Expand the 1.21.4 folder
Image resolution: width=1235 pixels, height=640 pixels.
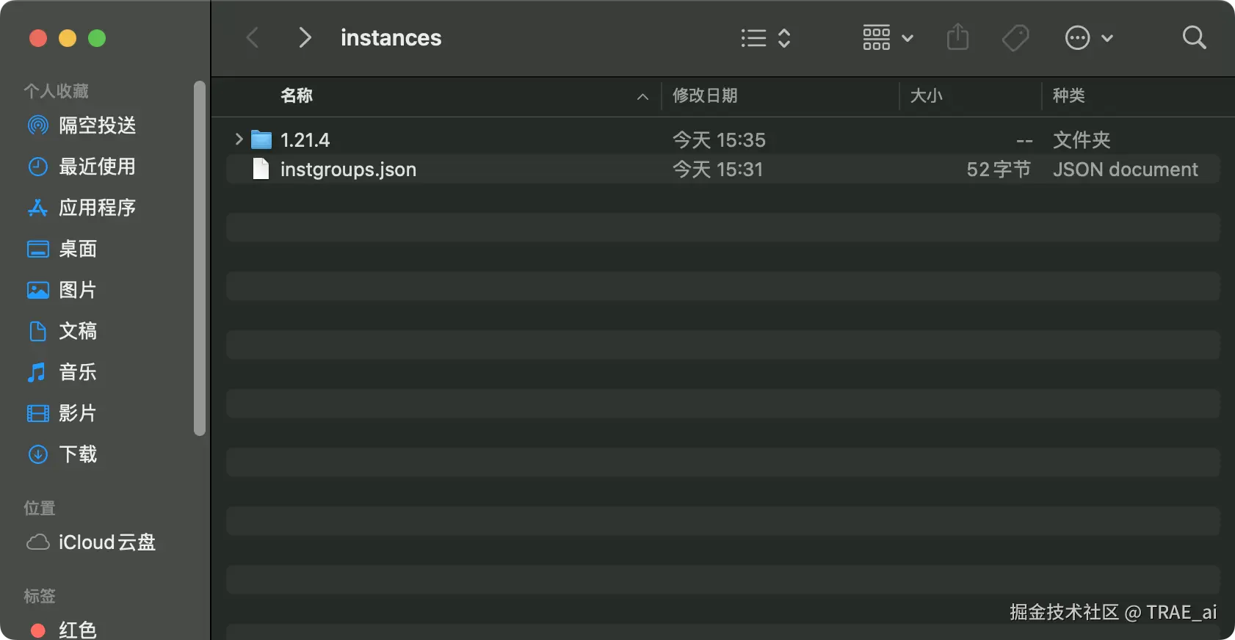(x=239, y=139)
